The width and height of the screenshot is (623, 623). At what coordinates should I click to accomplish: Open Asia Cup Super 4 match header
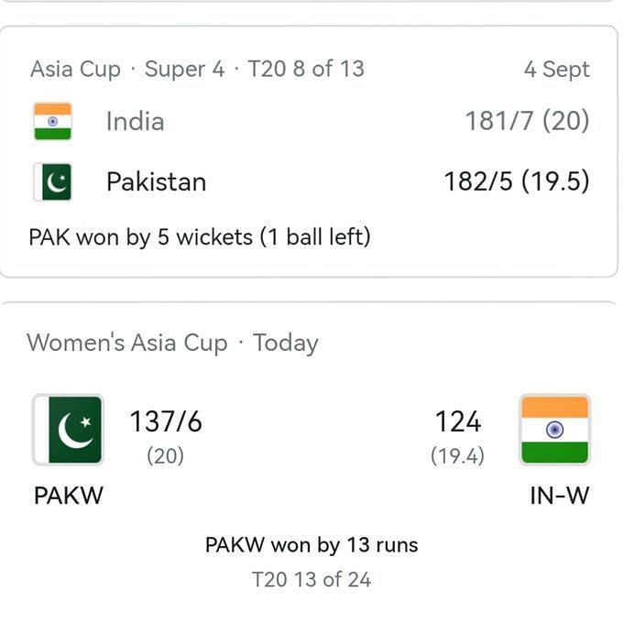point(198,69)
